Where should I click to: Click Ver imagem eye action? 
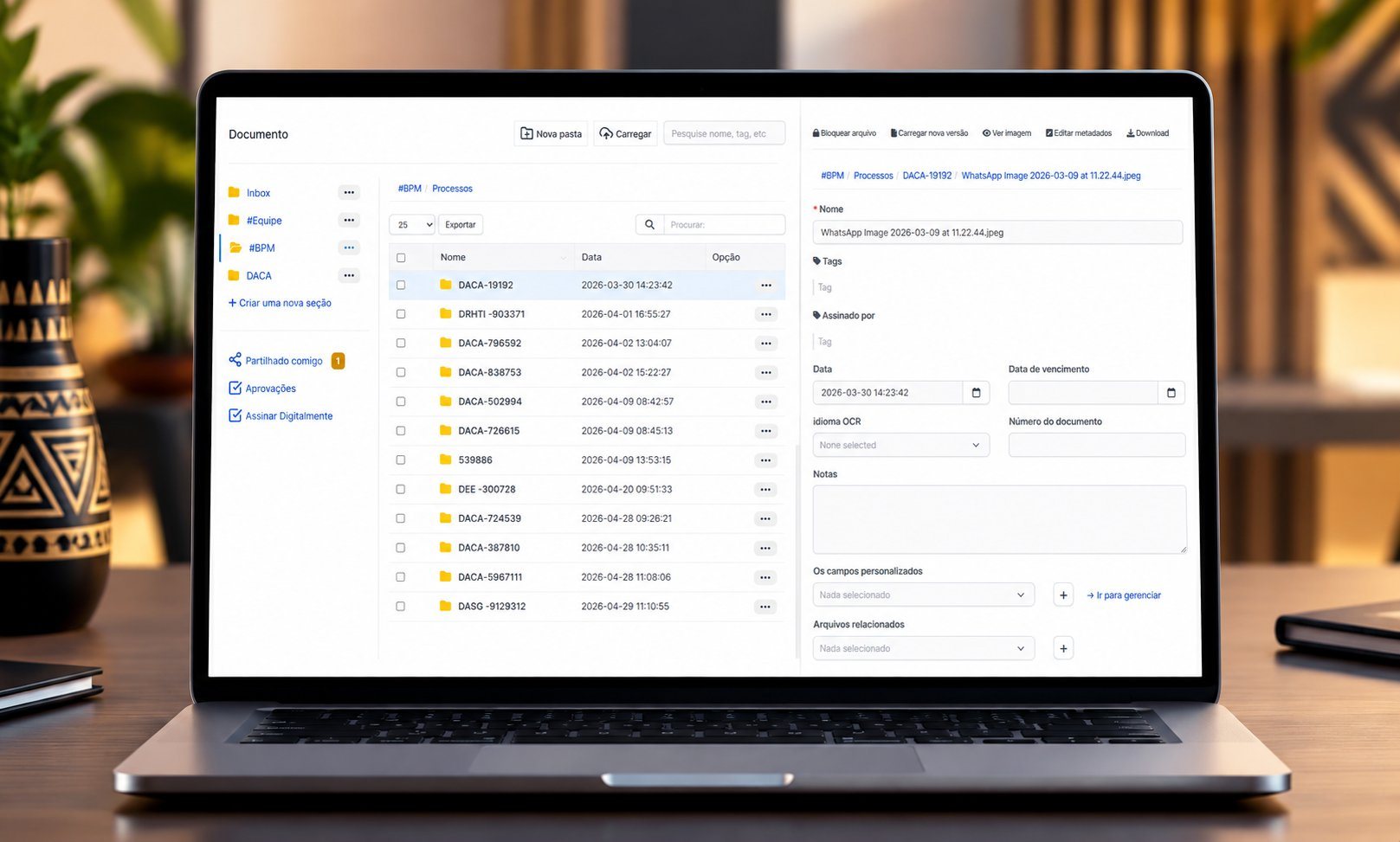[1007, 133]
